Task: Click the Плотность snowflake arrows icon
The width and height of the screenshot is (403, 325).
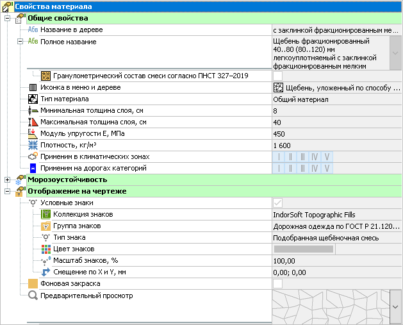Action: tap(33, 146)
